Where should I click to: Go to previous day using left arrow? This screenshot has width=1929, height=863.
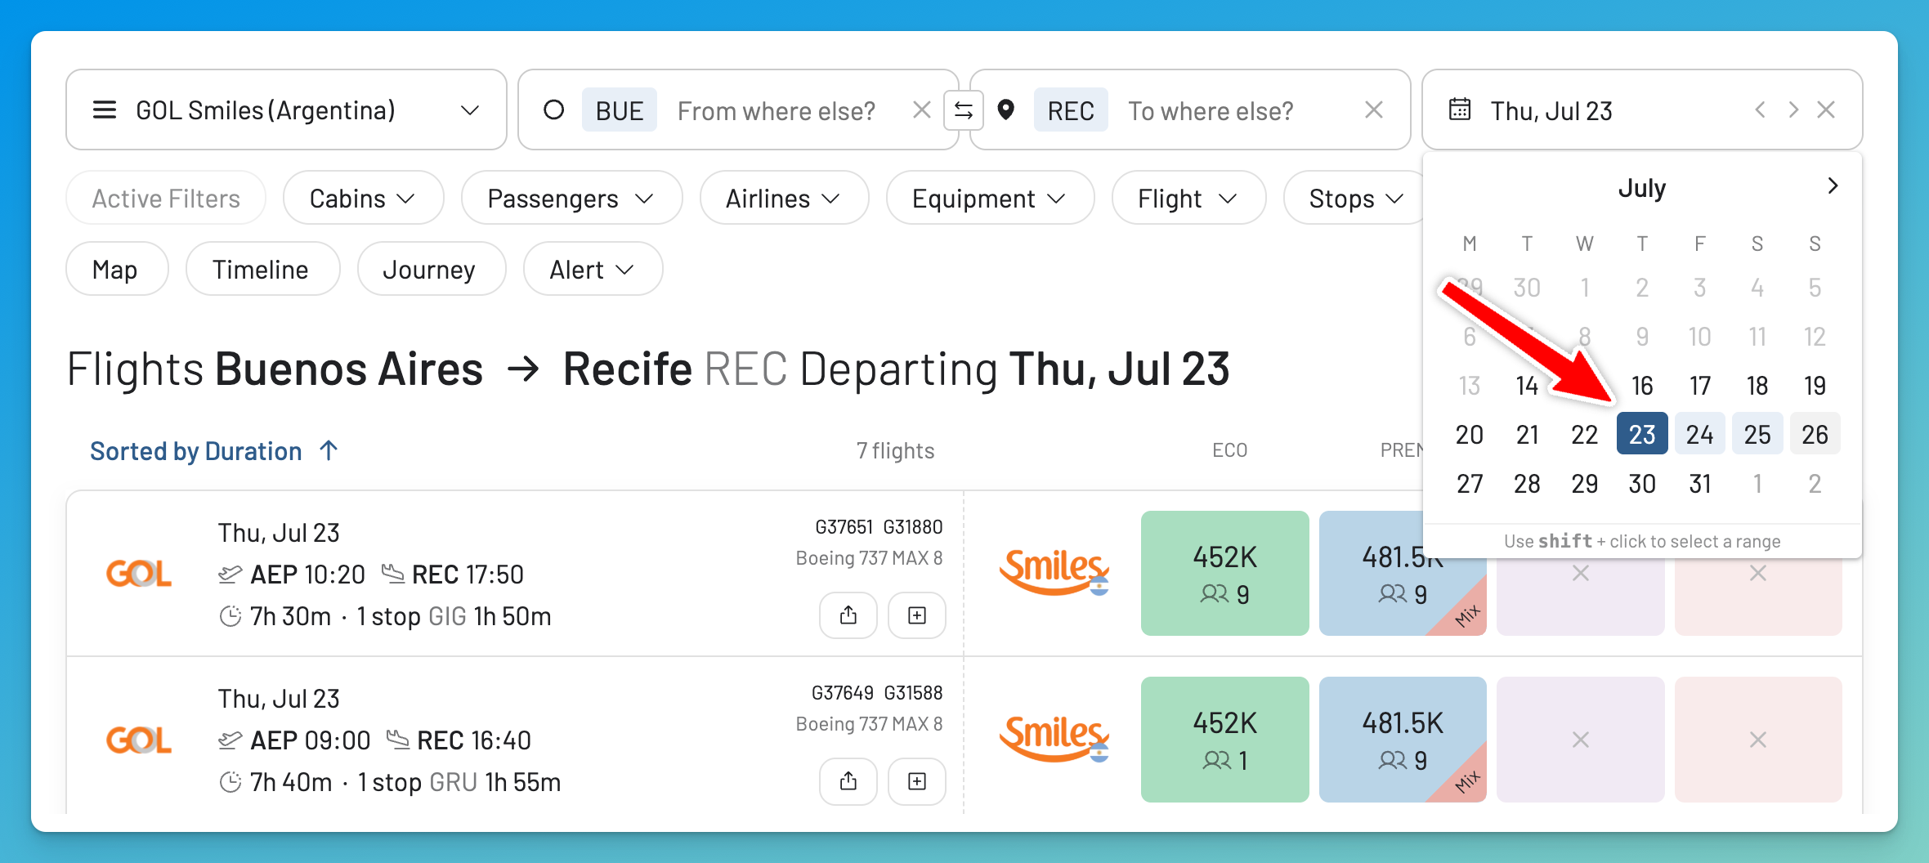click(x=1760, y=110)
